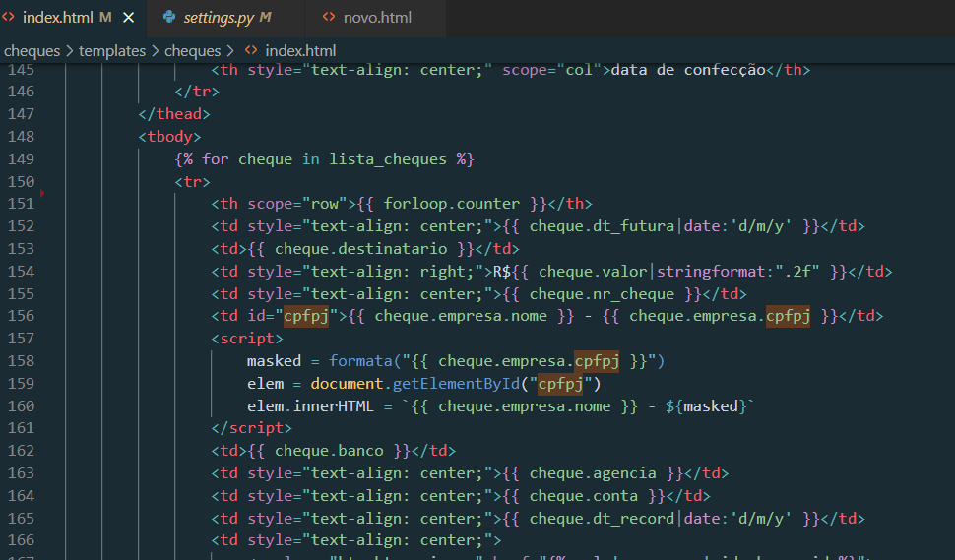Click 'forloop.counter' template variable
Screen dimensions: 955x560
[x=451, y=204]
